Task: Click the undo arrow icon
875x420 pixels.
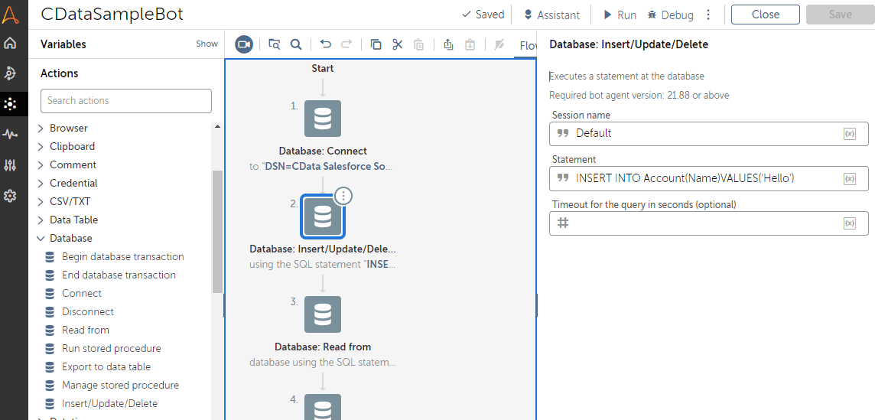Action: click(326, 44)
